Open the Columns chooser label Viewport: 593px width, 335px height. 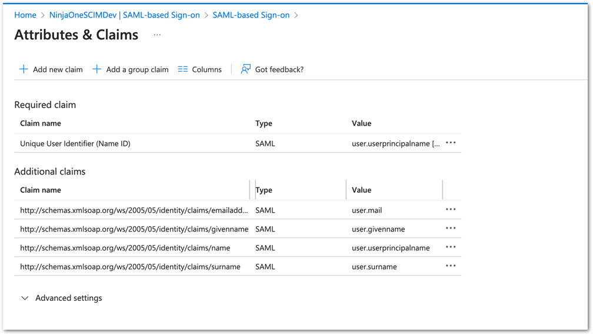(x=207, y=69)
